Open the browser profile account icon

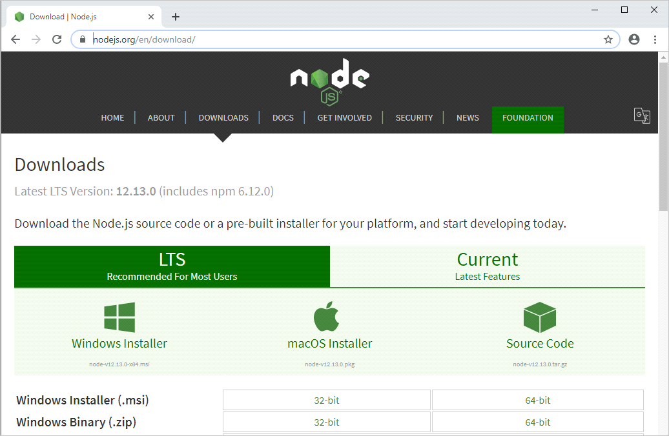[x=633, y=39]
